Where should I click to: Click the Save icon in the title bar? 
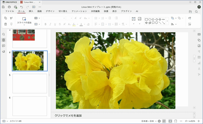3,7
